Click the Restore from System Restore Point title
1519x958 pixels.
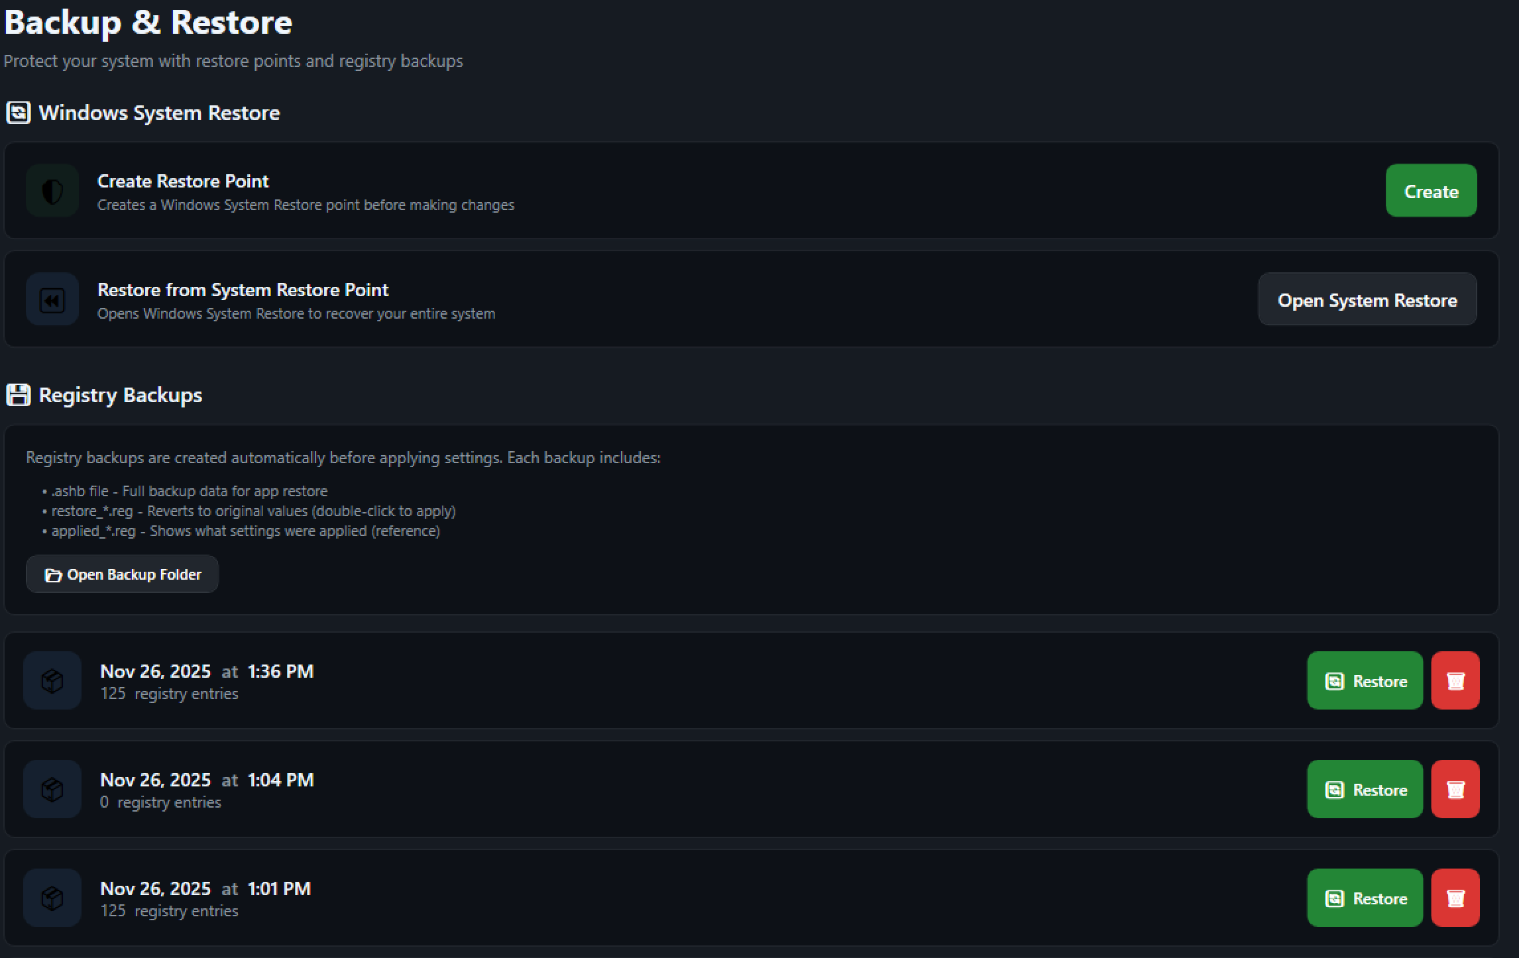[243, 290]
